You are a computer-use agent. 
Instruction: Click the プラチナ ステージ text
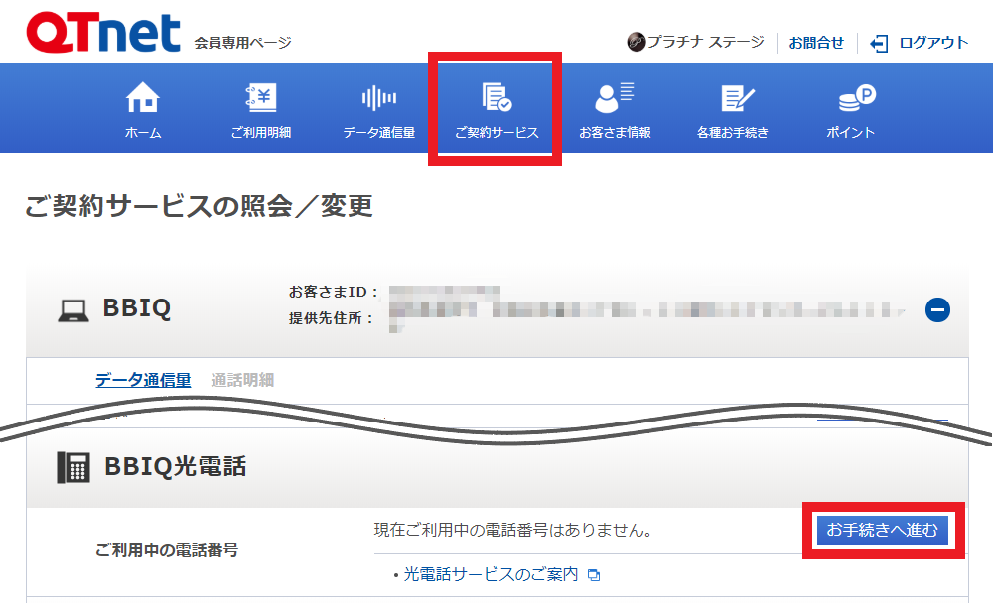pyautogui.click(x=705, y=42)
